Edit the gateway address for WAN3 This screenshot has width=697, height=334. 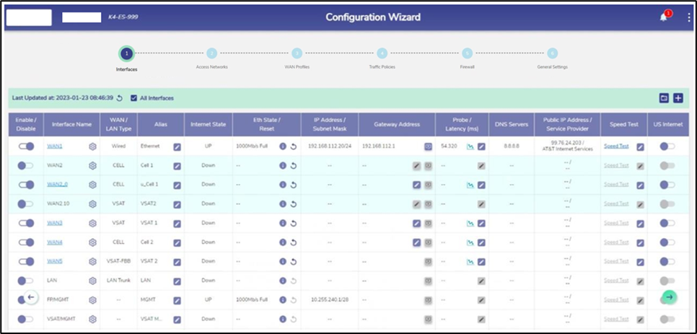pyautogui.click(x=416, y=223)
